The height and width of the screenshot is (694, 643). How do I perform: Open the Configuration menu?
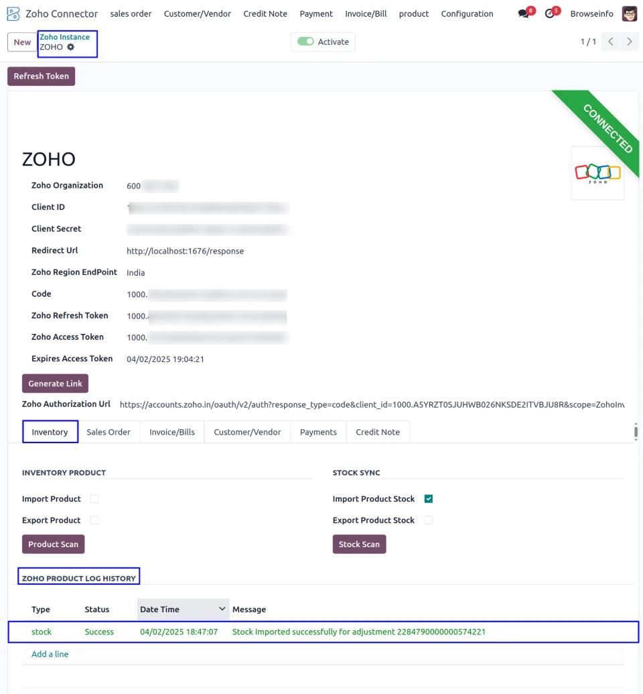click(467, 13)
